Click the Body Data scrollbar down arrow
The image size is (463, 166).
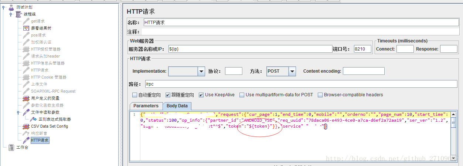click(x=454, y=159)
